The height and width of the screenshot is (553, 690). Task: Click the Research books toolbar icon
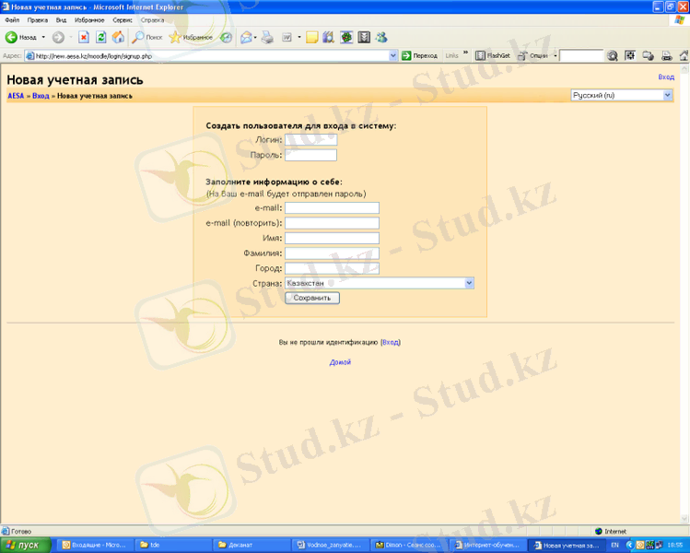pos(328,38)
